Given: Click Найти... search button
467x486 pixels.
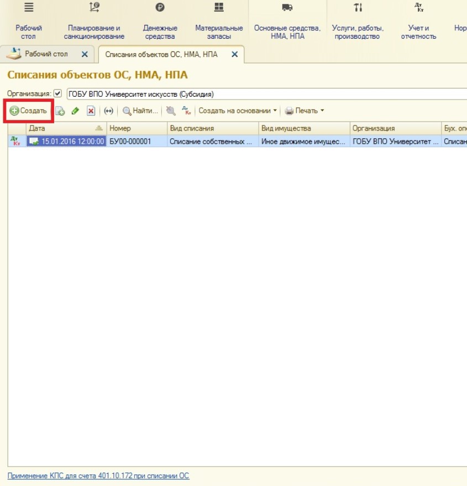Looking at the screenshot, I should tap(140, 111).
